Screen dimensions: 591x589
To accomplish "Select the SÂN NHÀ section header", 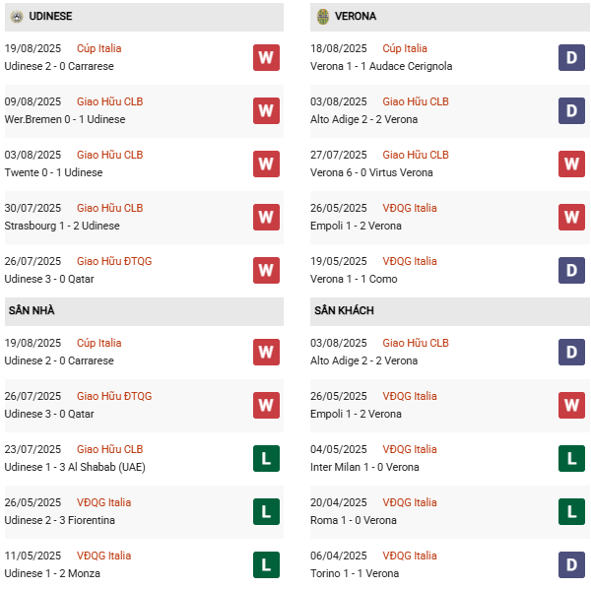I will pyautogui.click(x=32, y=311).
